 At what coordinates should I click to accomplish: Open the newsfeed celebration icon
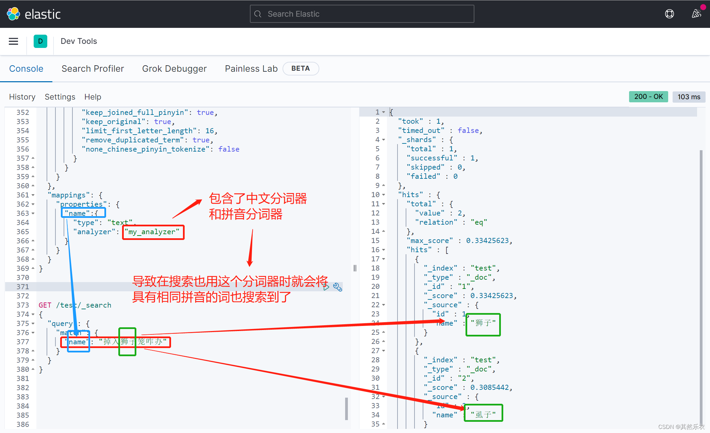click(x=696, y=14)
